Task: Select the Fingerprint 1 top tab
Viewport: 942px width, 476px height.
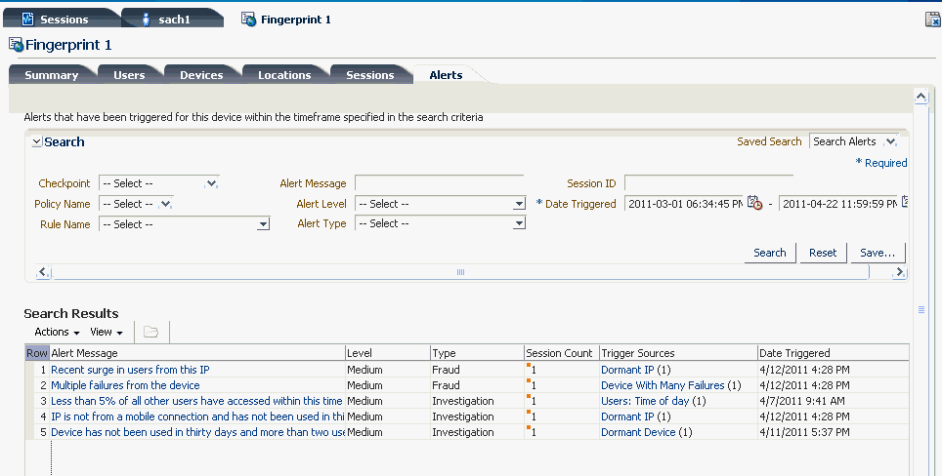Action: point(286,20)
